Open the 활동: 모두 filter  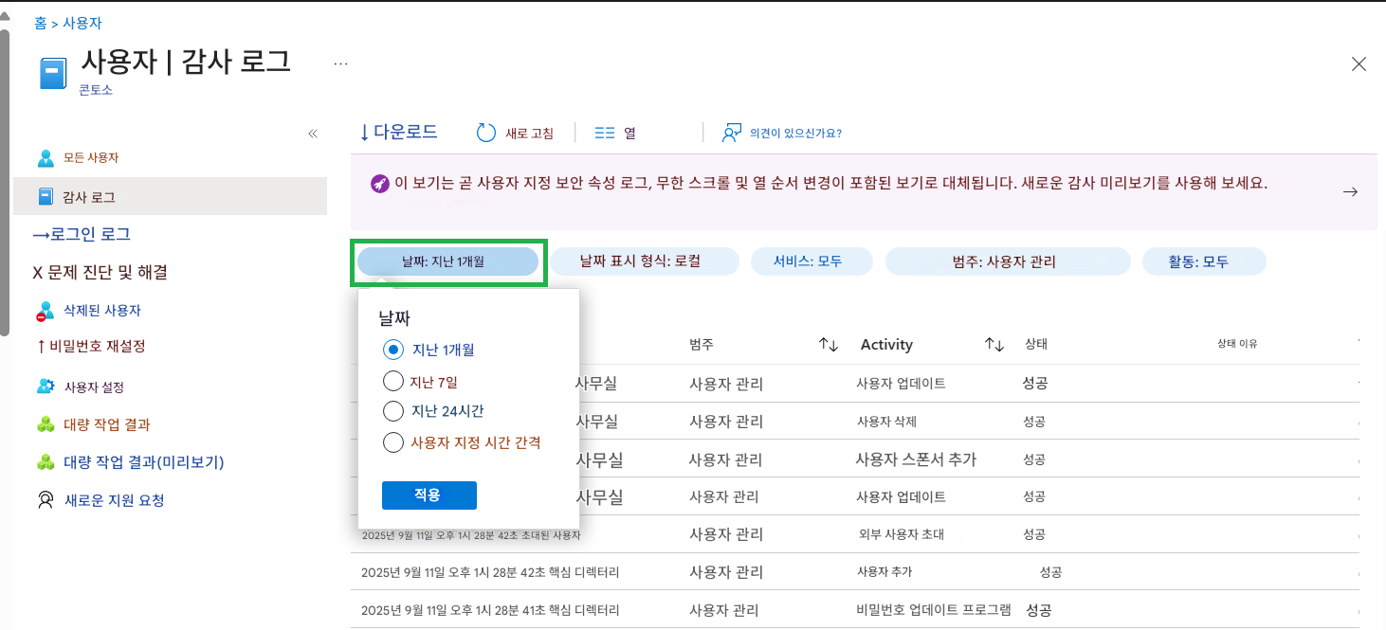[x=1204, y=261]
